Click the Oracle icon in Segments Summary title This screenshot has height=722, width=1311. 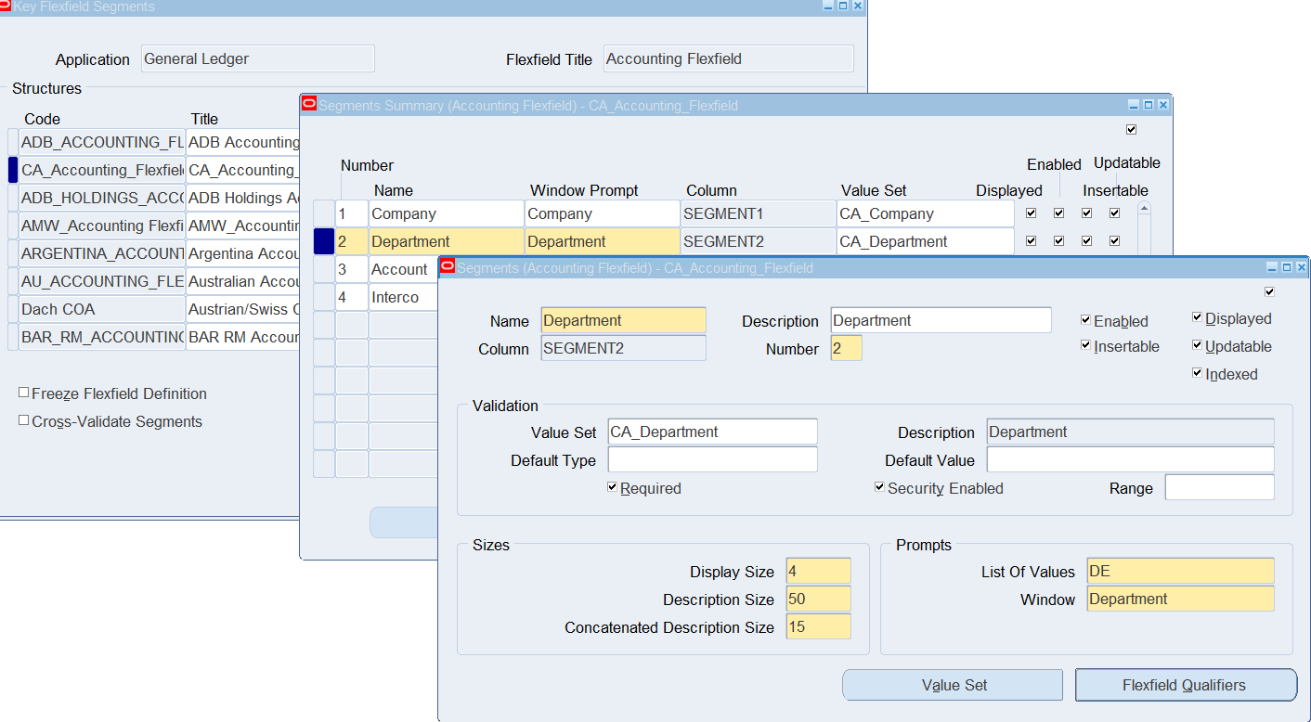click(310, 105)
